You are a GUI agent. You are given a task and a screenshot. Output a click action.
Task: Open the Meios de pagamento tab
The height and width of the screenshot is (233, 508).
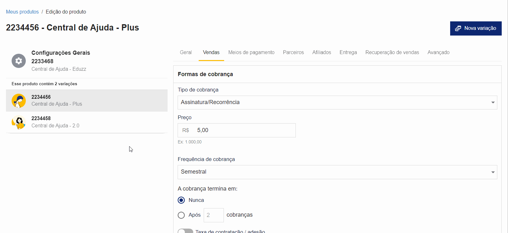(251, 53)
